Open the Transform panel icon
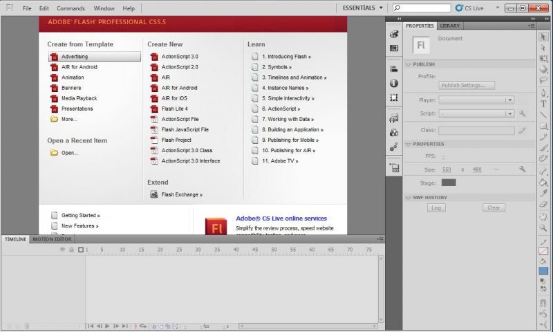Screen dimensions: 553x332 click(x=394, y=98)
